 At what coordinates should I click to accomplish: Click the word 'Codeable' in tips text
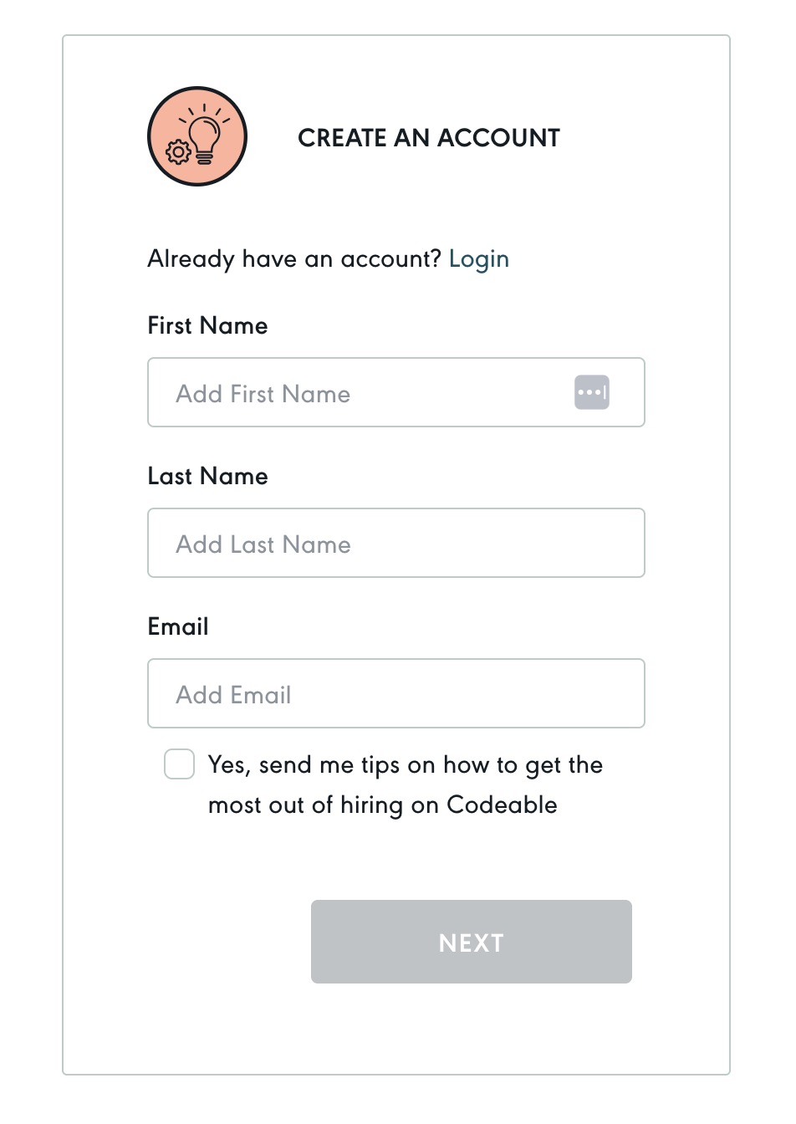[502, 805]
